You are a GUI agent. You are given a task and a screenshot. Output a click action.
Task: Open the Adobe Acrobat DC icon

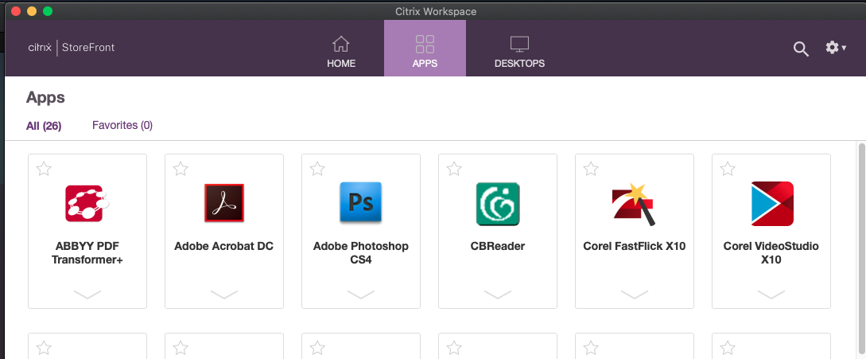coord(223,204)
